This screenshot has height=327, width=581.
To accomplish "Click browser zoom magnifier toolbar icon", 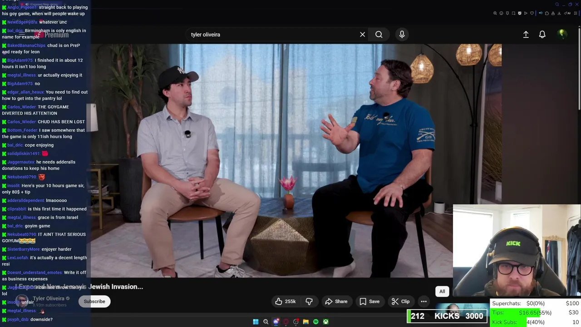I will [495, 13].
